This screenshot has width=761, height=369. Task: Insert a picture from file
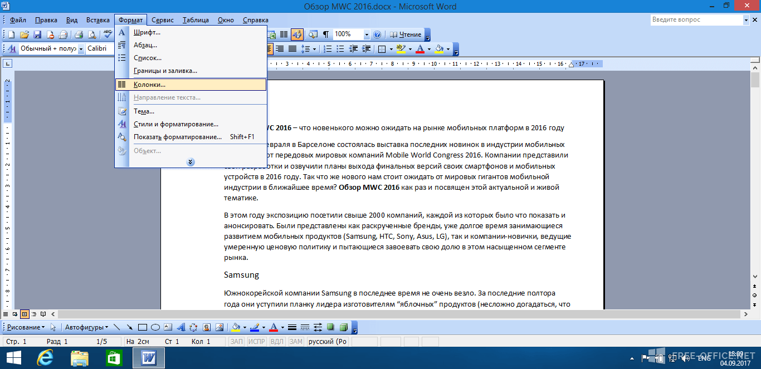pos(219,327)
